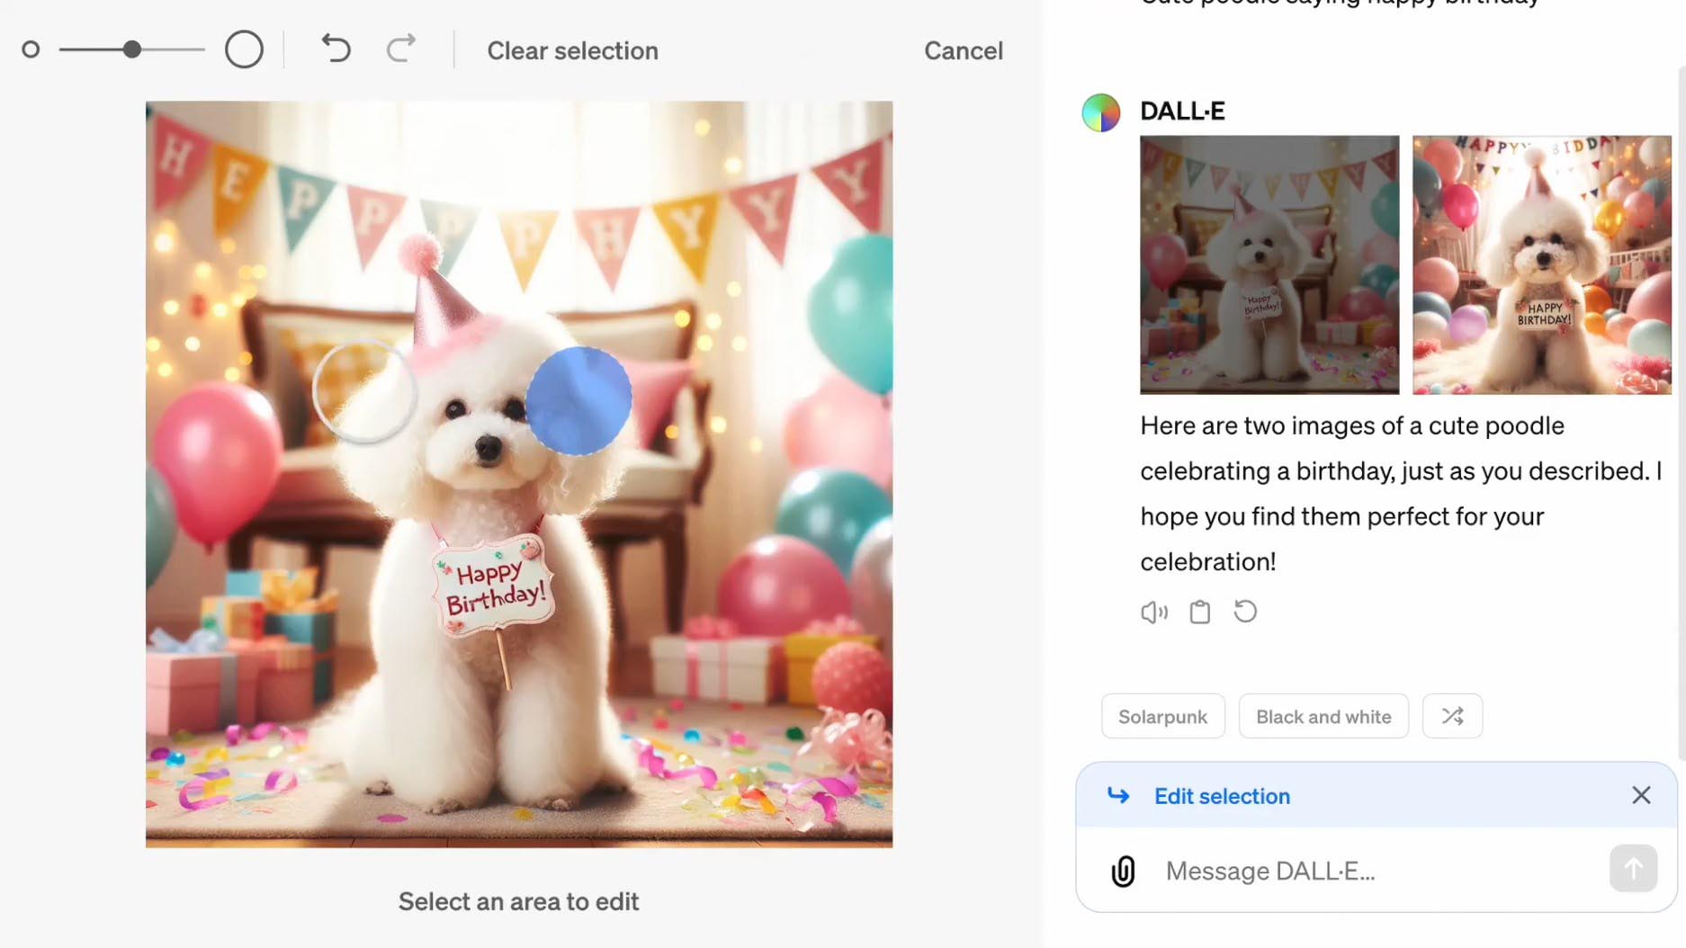Click Clear selection button
This screenshot has width=1686, height=948.
(x=572, y=50)
